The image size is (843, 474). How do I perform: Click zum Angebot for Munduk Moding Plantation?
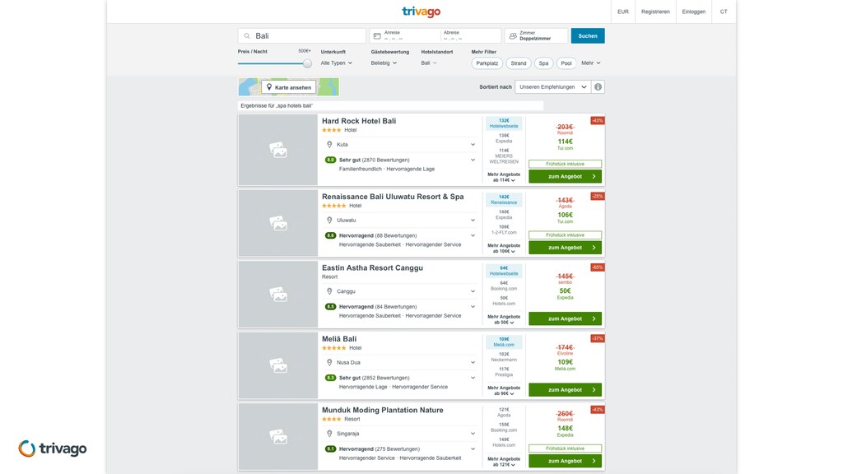click(565, 461)
